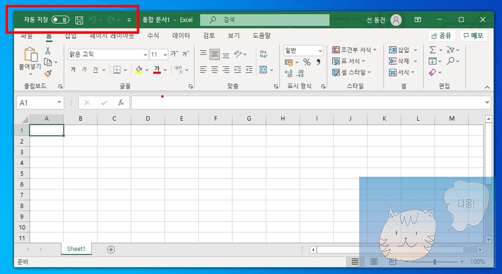This screenshot has height=274, width=502.
Task: Increase indent in alignment group
Action: pyautogui.click(x=249, y=69)
